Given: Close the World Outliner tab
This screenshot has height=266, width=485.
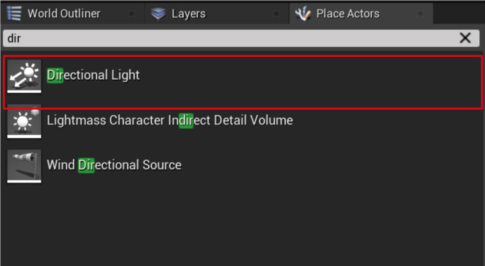Looking at the screenshot, I should (131, 14).
